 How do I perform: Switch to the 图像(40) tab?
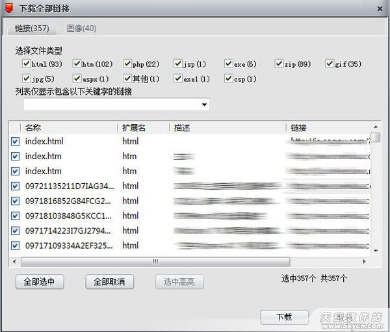point(81,29)
